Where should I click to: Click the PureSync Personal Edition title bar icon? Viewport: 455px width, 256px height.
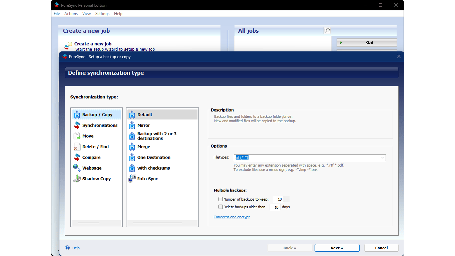pos(57,5)
